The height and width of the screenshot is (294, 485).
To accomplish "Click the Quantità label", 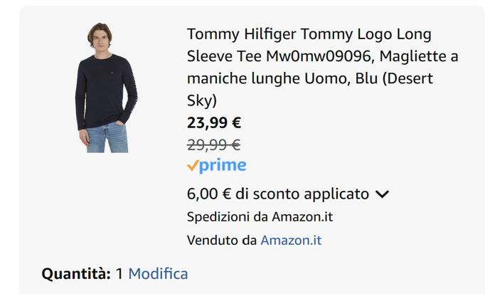I will [76, 273].
